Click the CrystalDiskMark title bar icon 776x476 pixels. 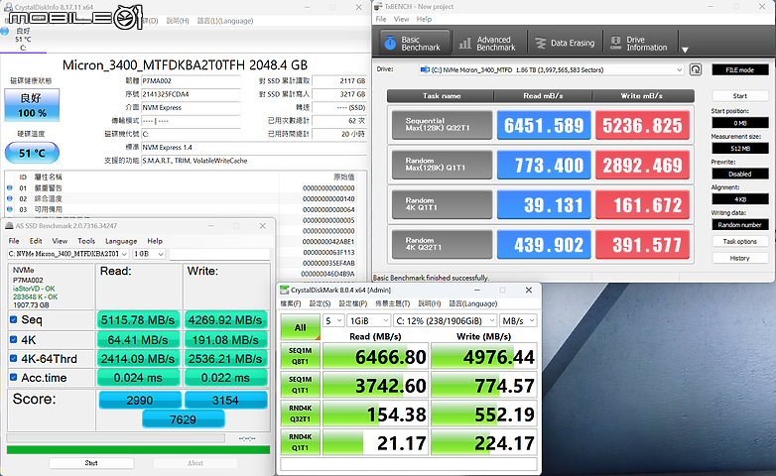(x=285, y=290)
